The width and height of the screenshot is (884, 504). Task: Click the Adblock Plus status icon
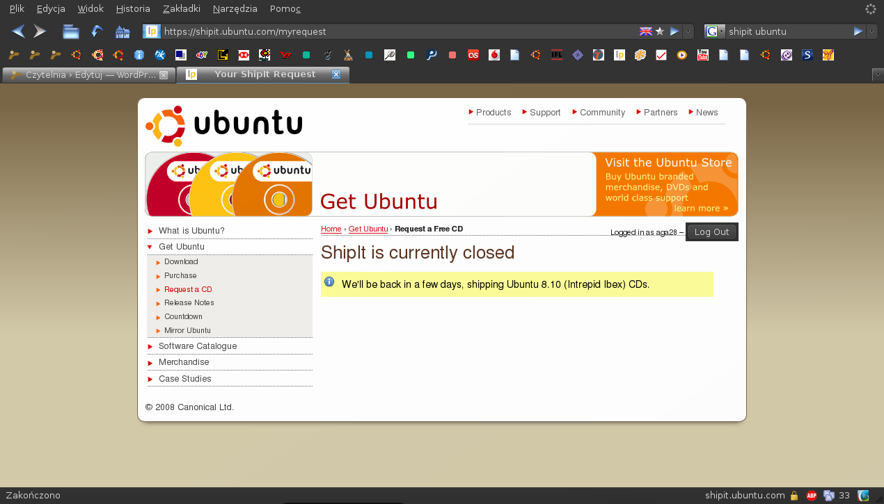pyautogui.click(x=812, y=496)
